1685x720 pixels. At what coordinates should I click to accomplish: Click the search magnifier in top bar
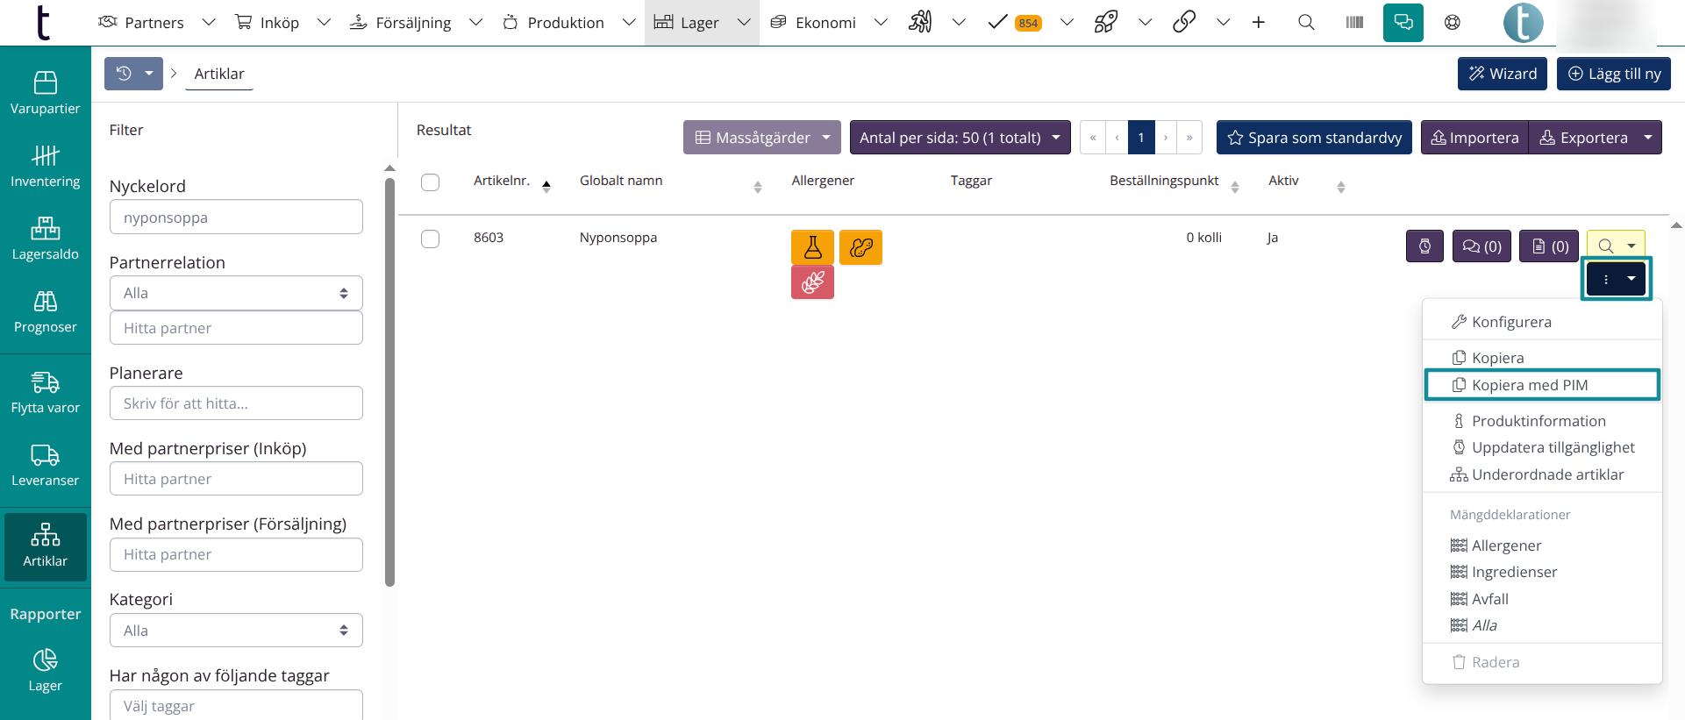tap(1306, 22)
